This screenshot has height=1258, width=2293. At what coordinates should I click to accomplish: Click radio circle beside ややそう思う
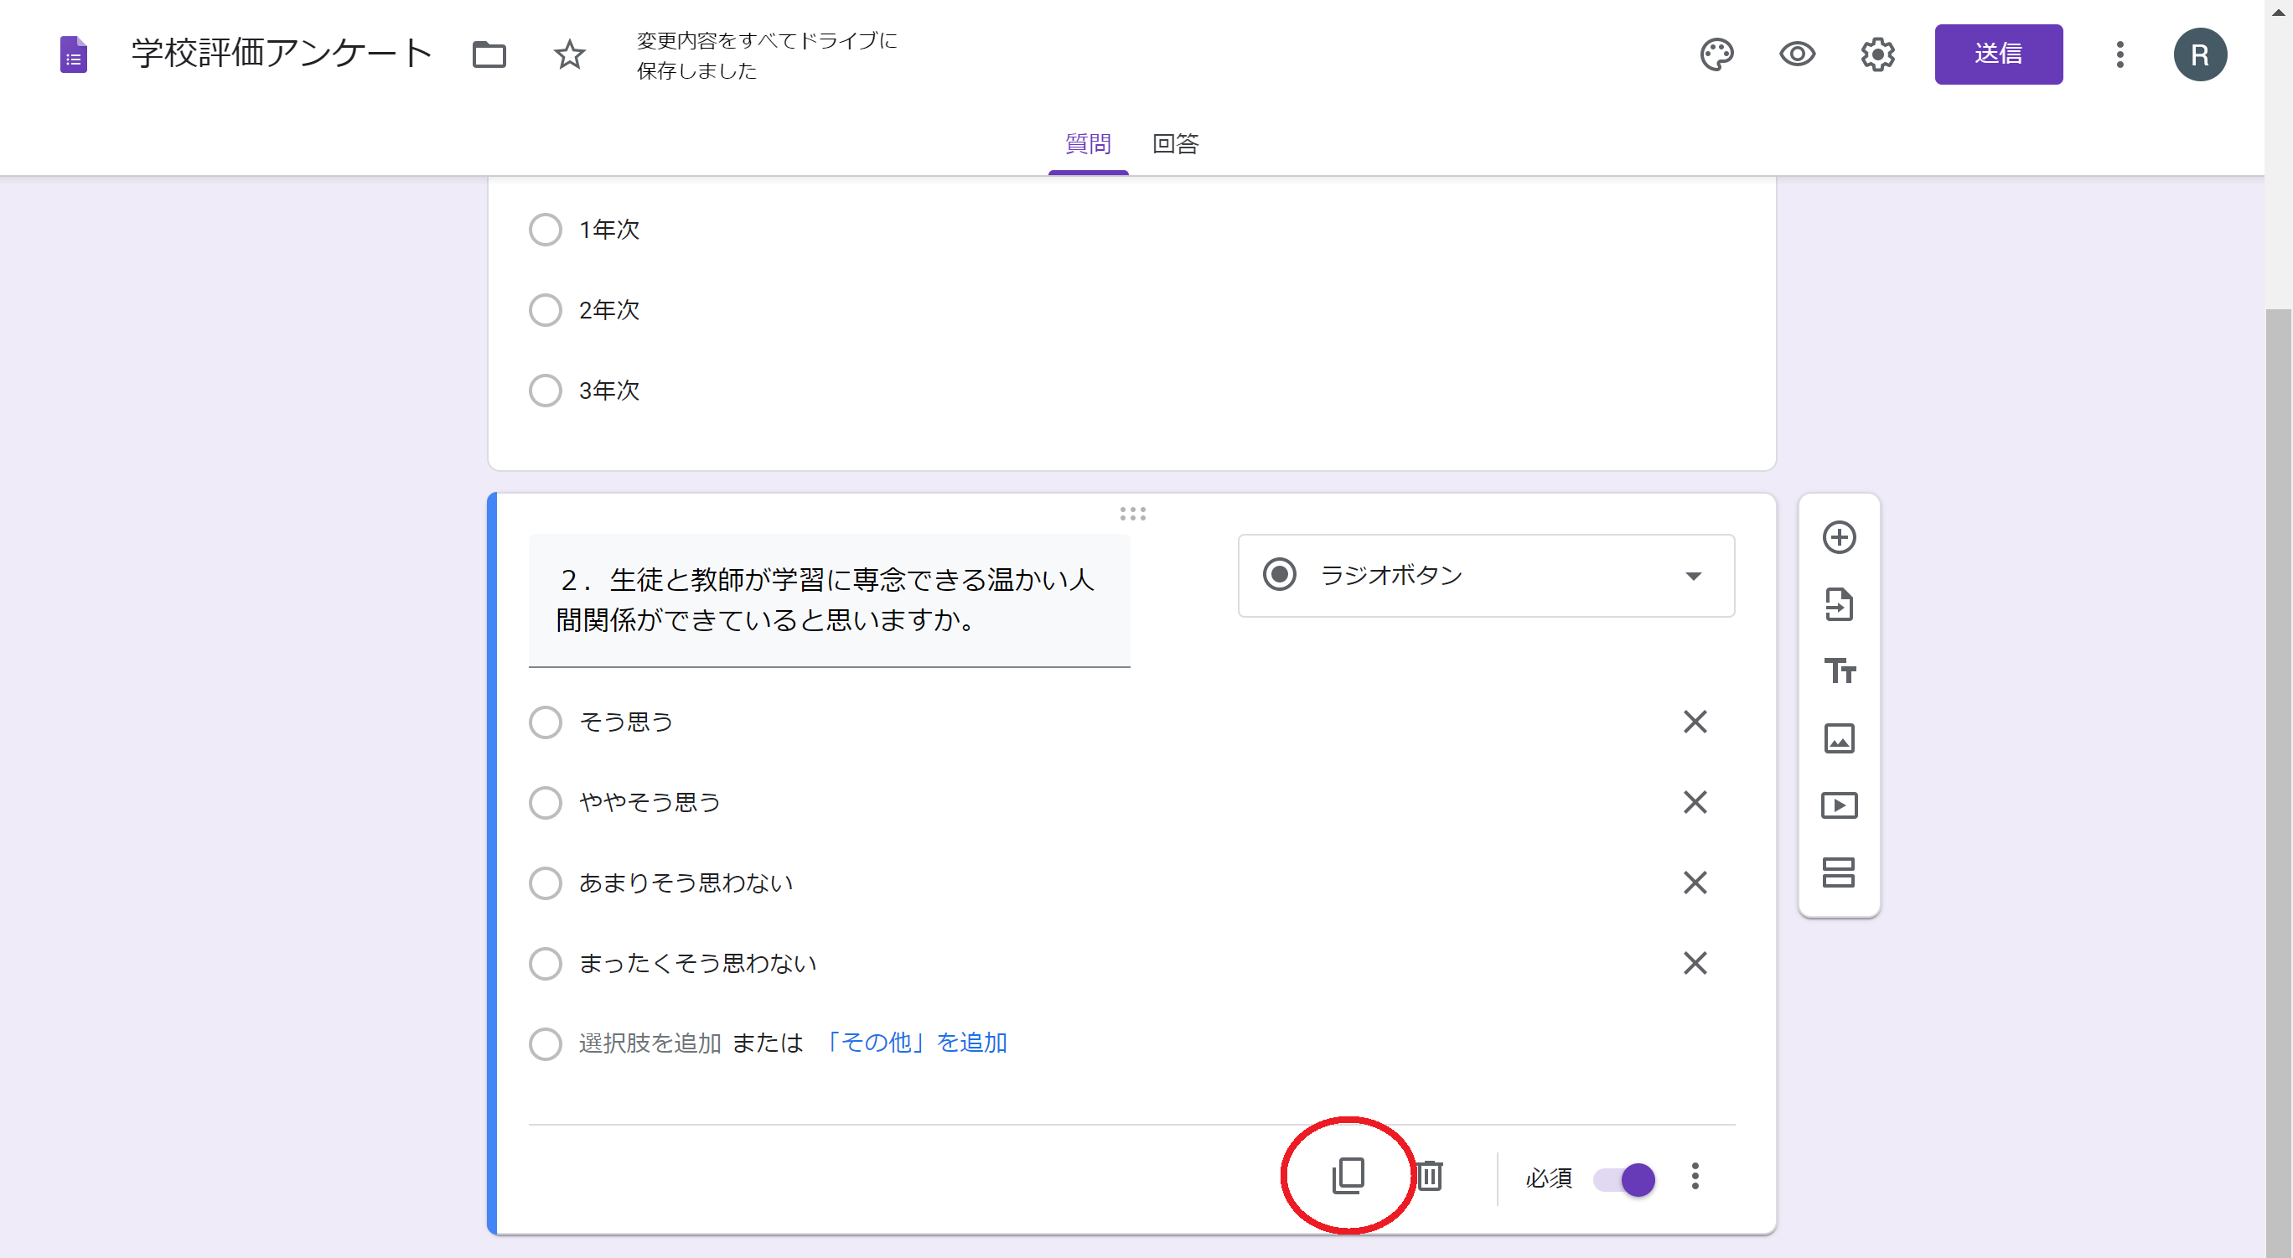(x=545, y=802)
